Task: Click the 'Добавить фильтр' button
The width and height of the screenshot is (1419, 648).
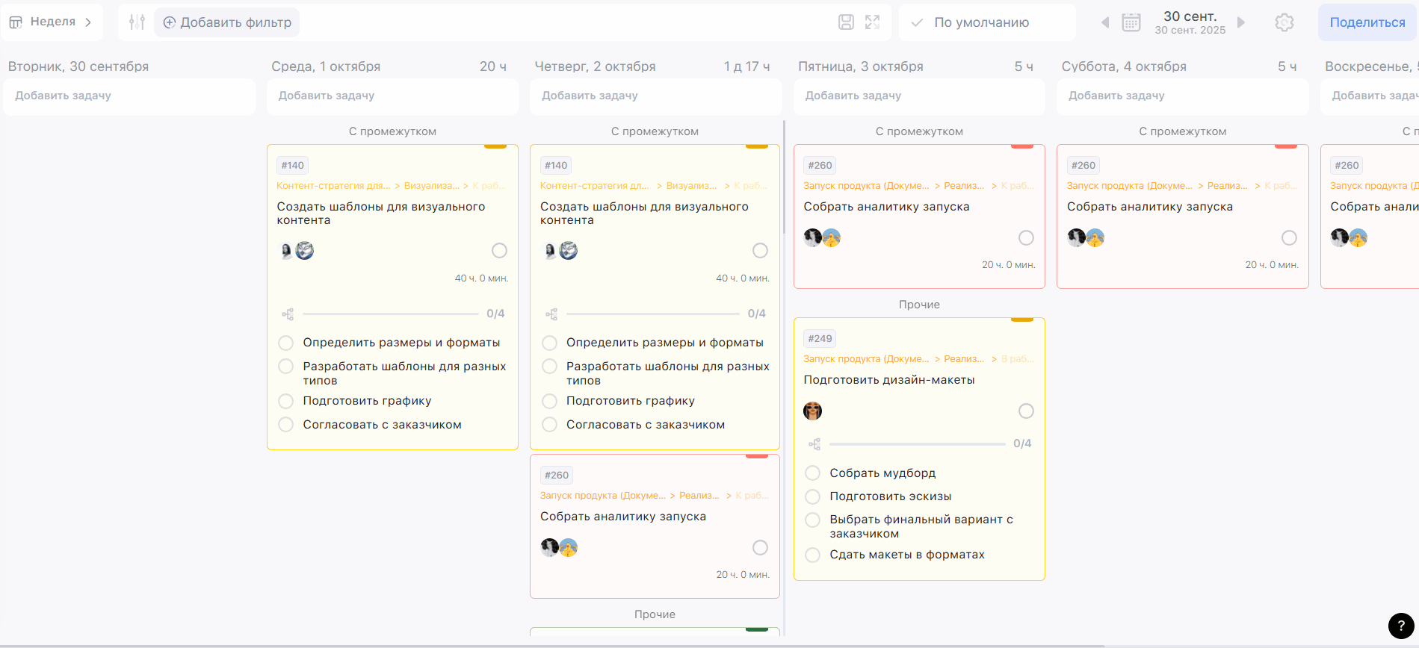Action: 227,22
